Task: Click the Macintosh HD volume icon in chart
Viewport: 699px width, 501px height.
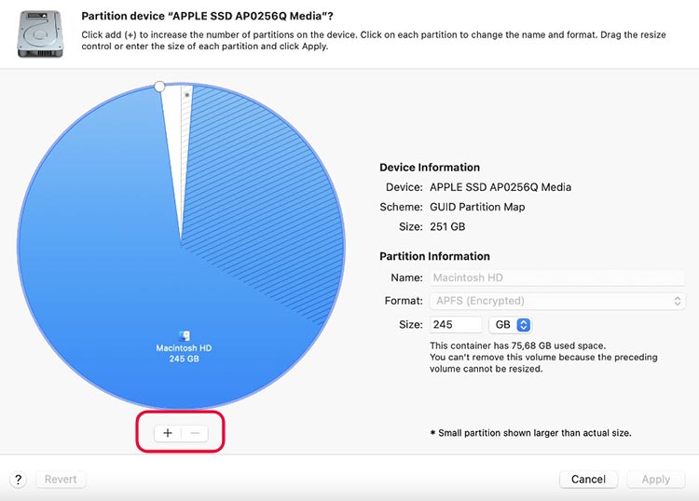Action: point(184,335)
